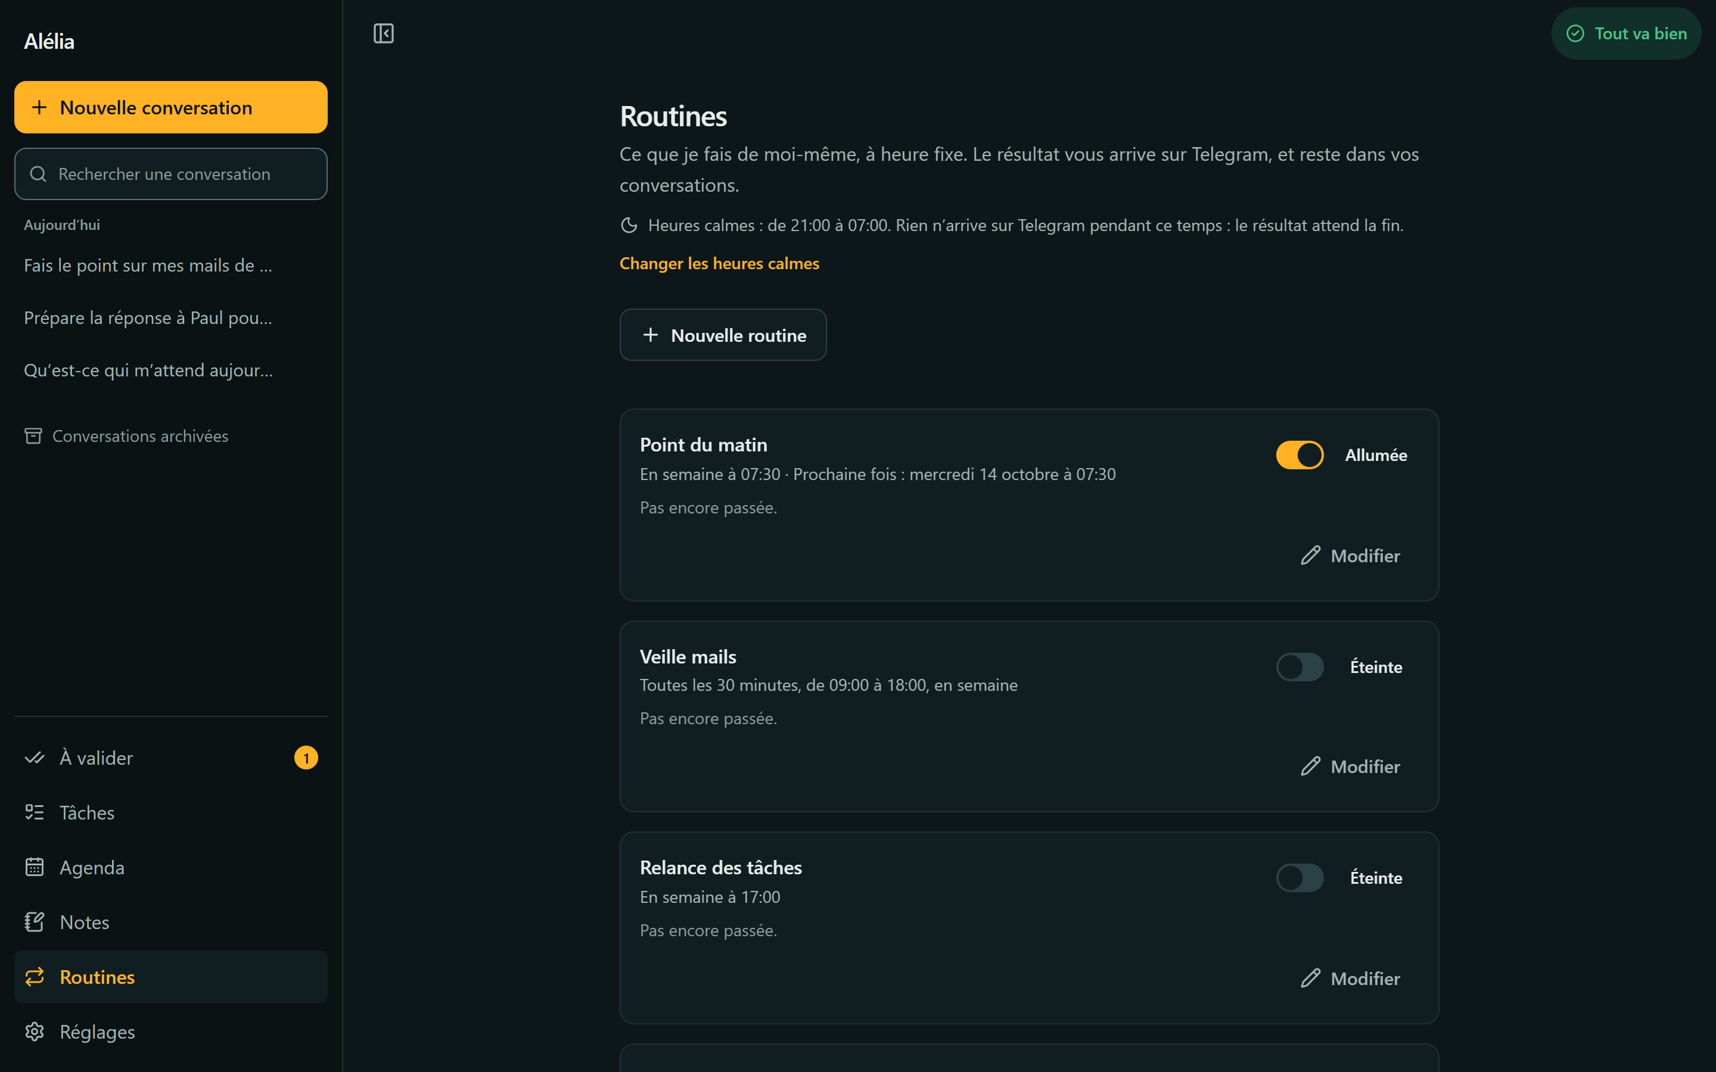Go to Tâches in the sidebar
1716x1072 pixels.
pyautogui.click(x=171, y=812)
